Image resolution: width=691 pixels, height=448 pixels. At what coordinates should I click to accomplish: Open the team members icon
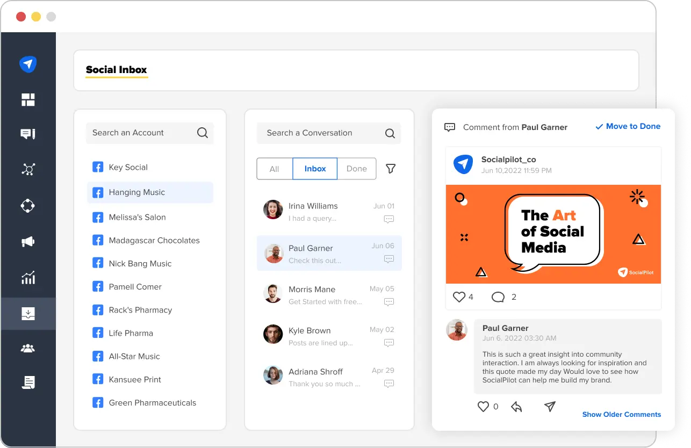(28, 348)
